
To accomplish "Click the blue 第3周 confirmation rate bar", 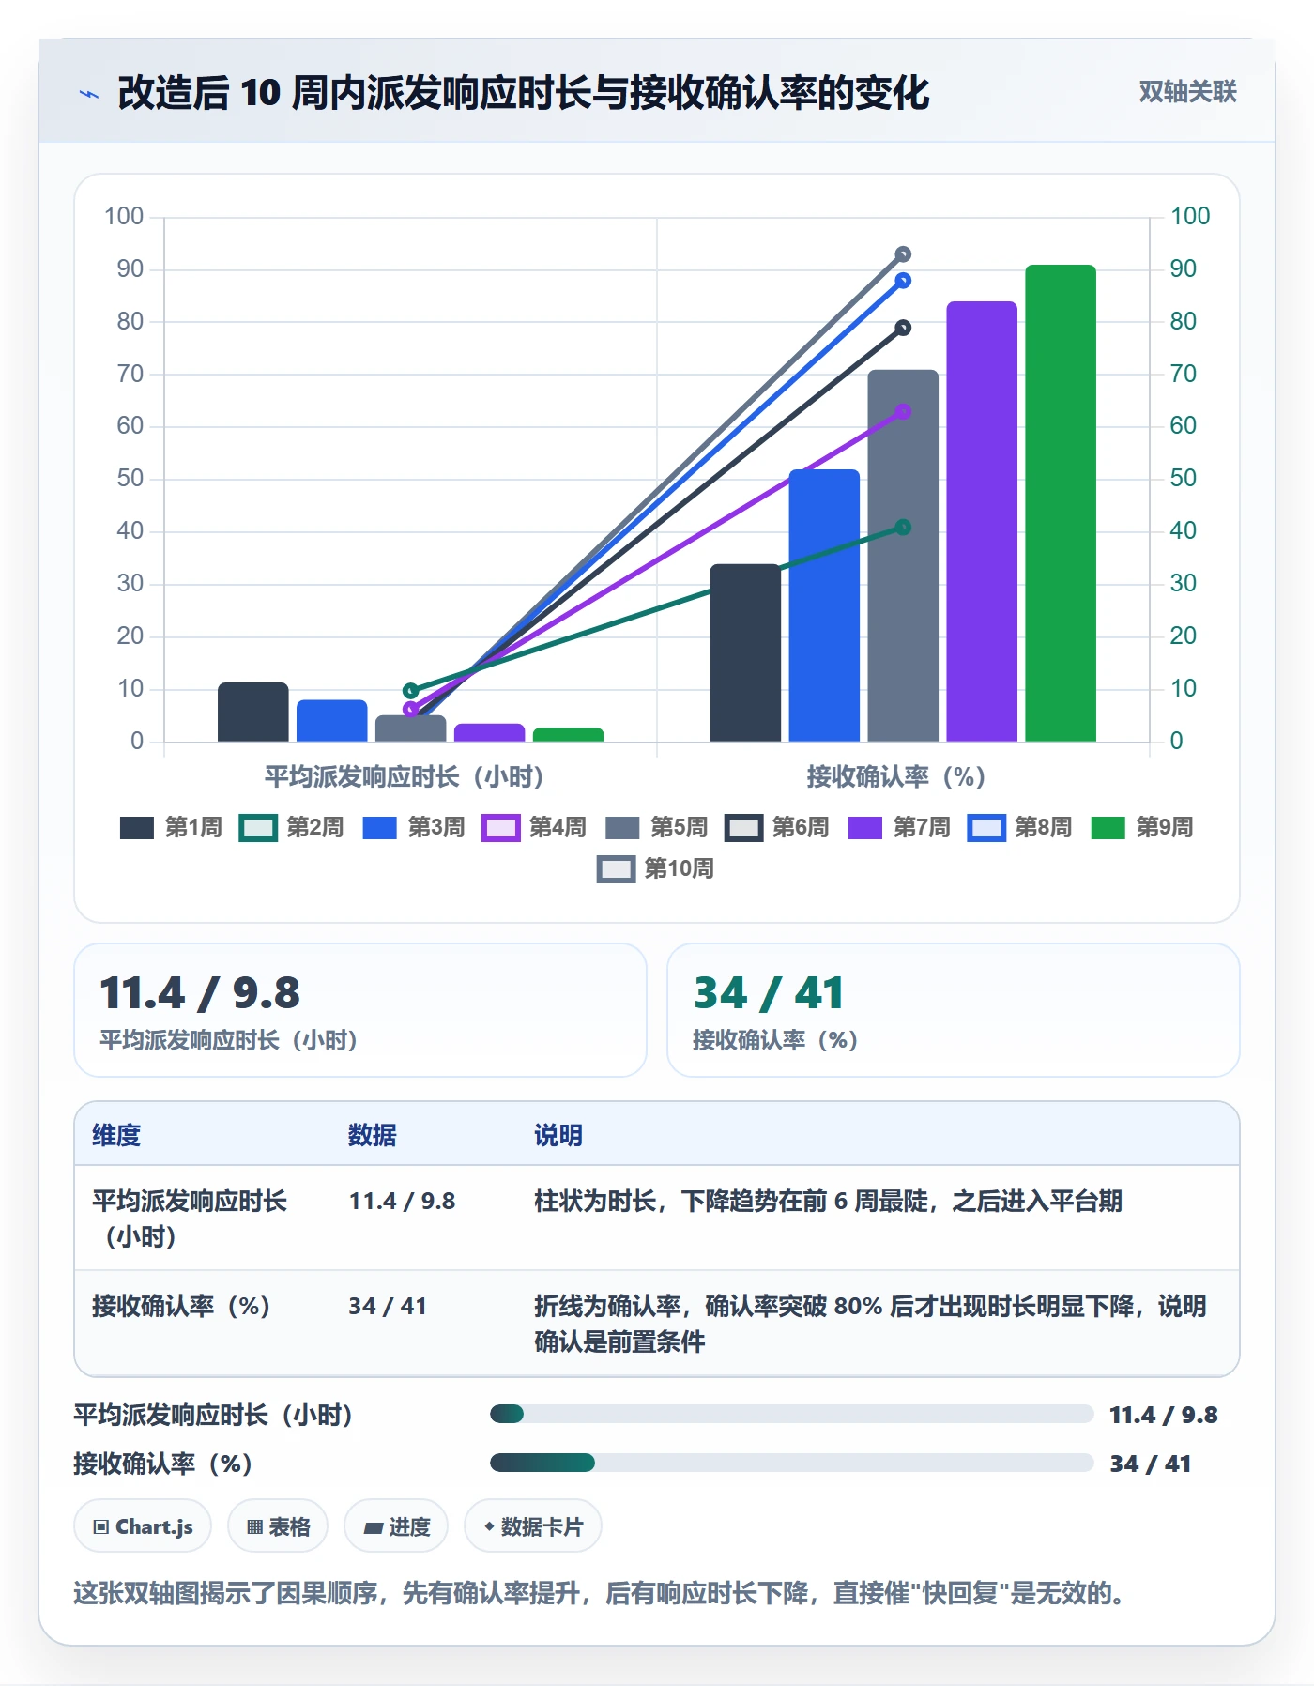I will [x=824, y=605].
